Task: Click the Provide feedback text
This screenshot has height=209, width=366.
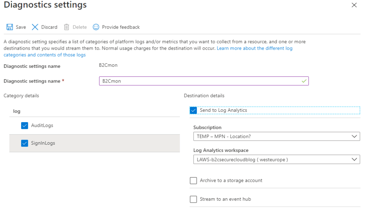Action: click(x=121, y=27)
